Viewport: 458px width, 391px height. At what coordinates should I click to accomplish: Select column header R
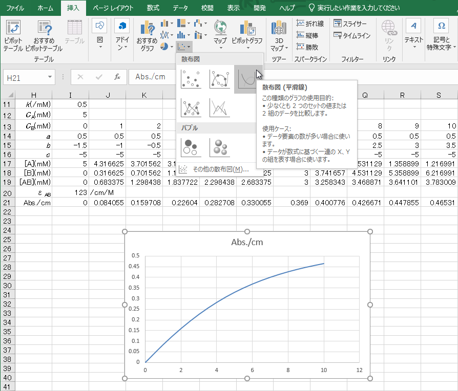coord(402,95)
